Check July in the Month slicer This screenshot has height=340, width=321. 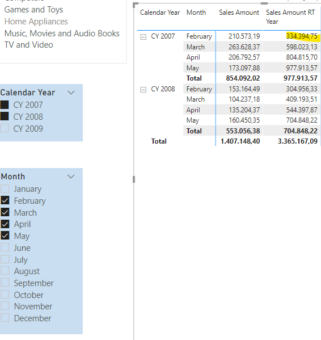pos(5,259)
